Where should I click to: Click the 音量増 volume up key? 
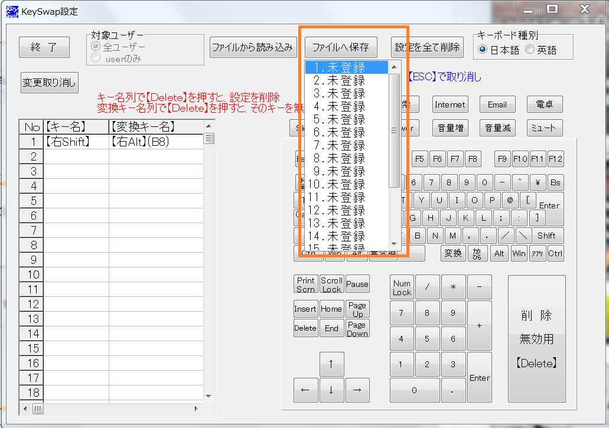tap(450, 128)
